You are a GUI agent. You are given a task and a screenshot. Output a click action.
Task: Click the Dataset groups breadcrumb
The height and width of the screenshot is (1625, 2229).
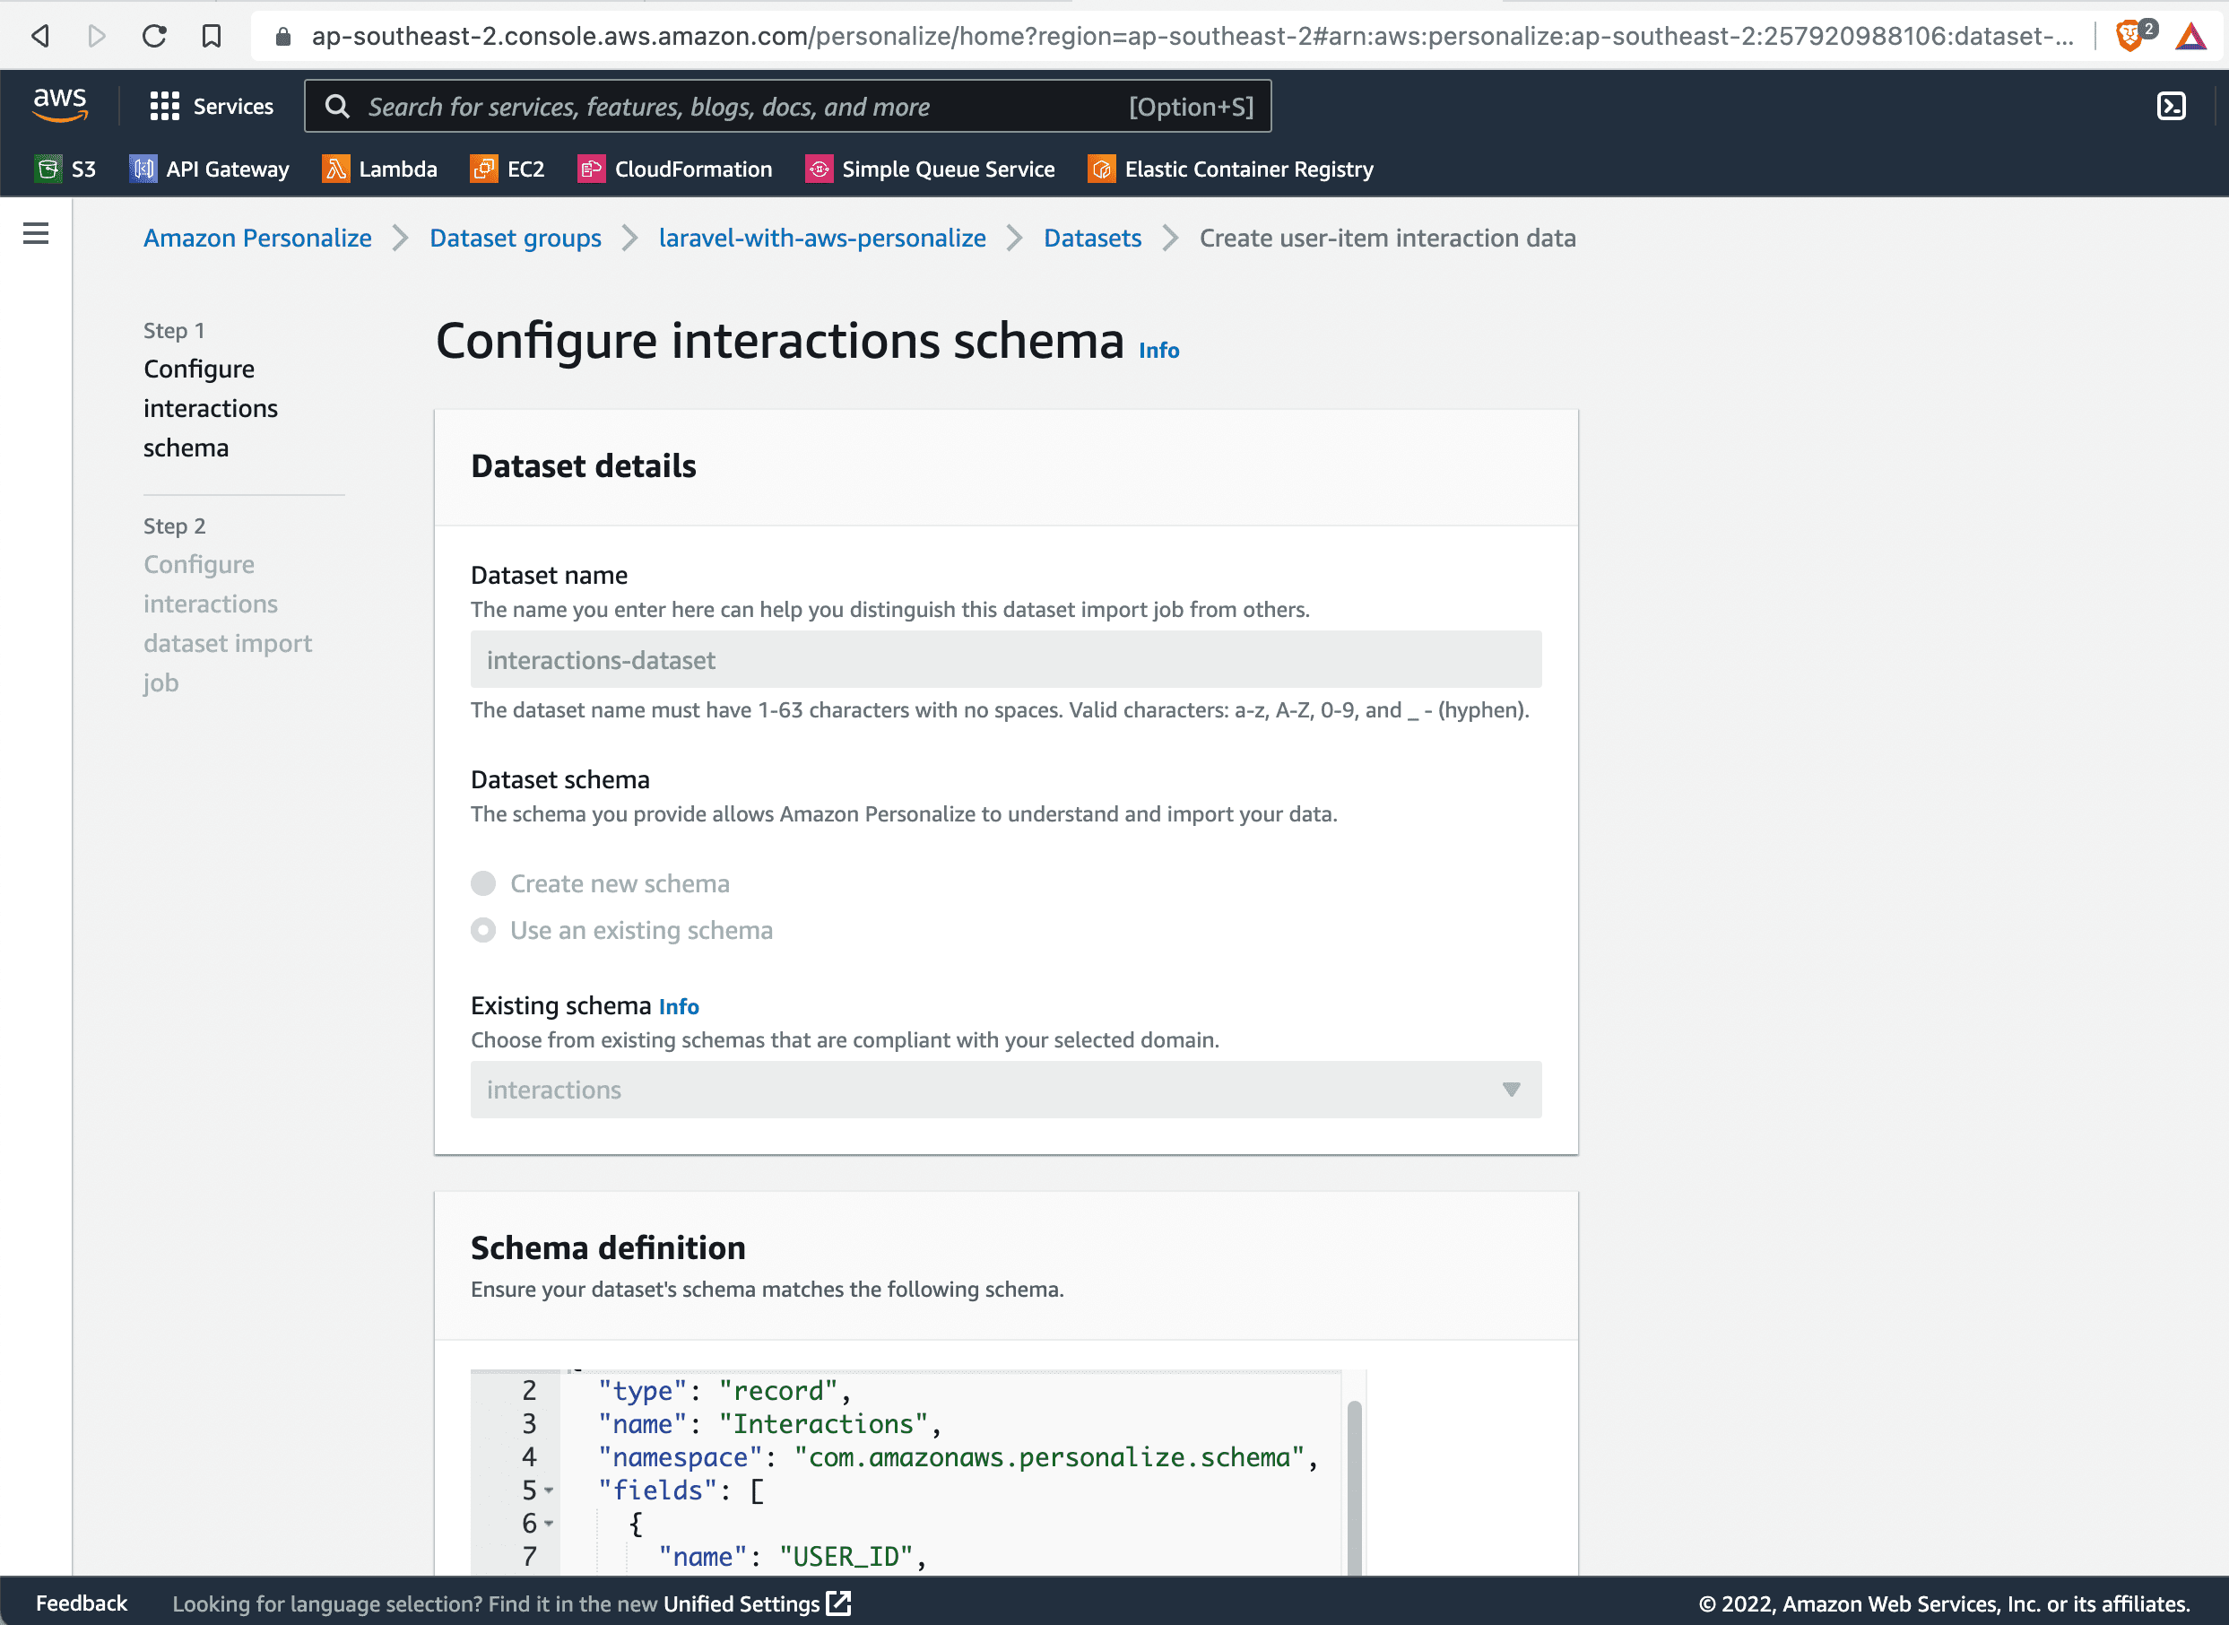[516, 235]
